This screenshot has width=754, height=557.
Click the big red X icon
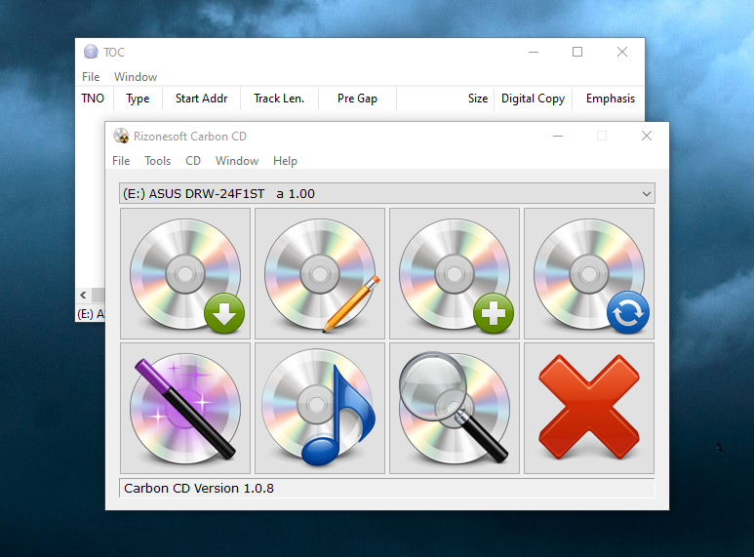point(589,409)
